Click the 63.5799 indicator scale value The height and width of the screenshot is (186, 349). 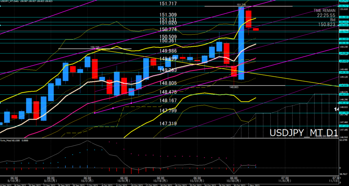click(x=343, y=140)
